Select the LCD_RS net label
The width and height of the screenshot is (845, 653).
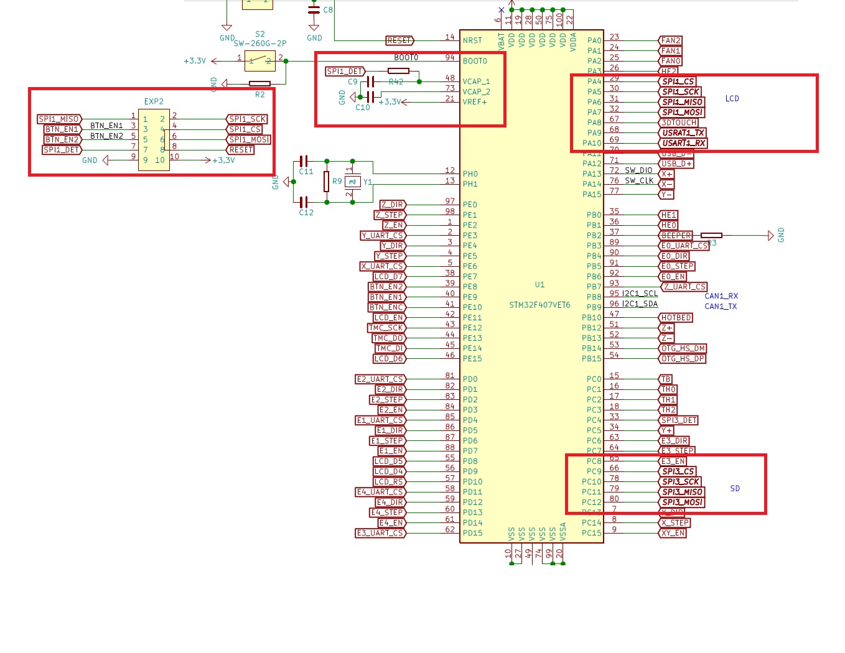tap(389, 482)
